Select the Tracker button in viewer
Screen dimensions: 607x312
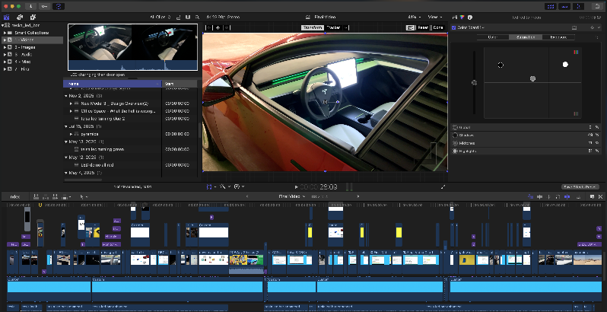pyautogui.click(x=333, y=27)
